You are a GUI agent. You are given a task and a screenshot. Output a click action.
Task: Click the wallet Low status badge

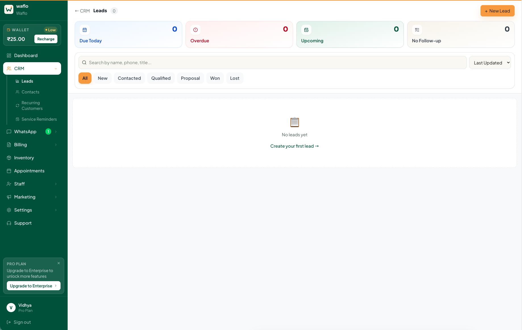pyautogui.click(x=51, y=30)
